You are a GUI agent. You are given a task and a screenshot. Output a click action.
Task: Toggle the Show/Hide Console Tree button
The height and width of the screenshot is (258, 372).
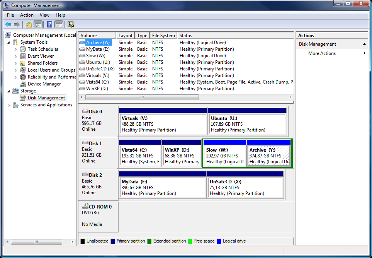38,25
